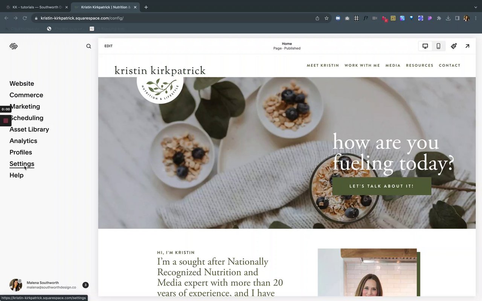Click the video camera extension icon
This screenshot has height=301, width=482.
click(375, 18)
